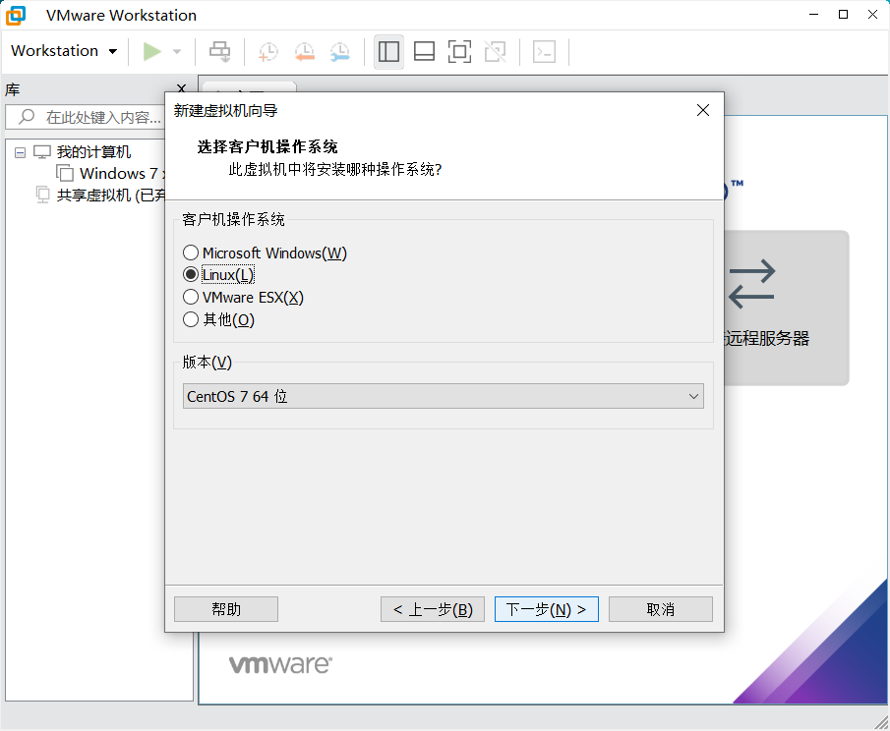Open the snapshot manager wrench icon
890x731 pixels.
(x=340, y=52)
